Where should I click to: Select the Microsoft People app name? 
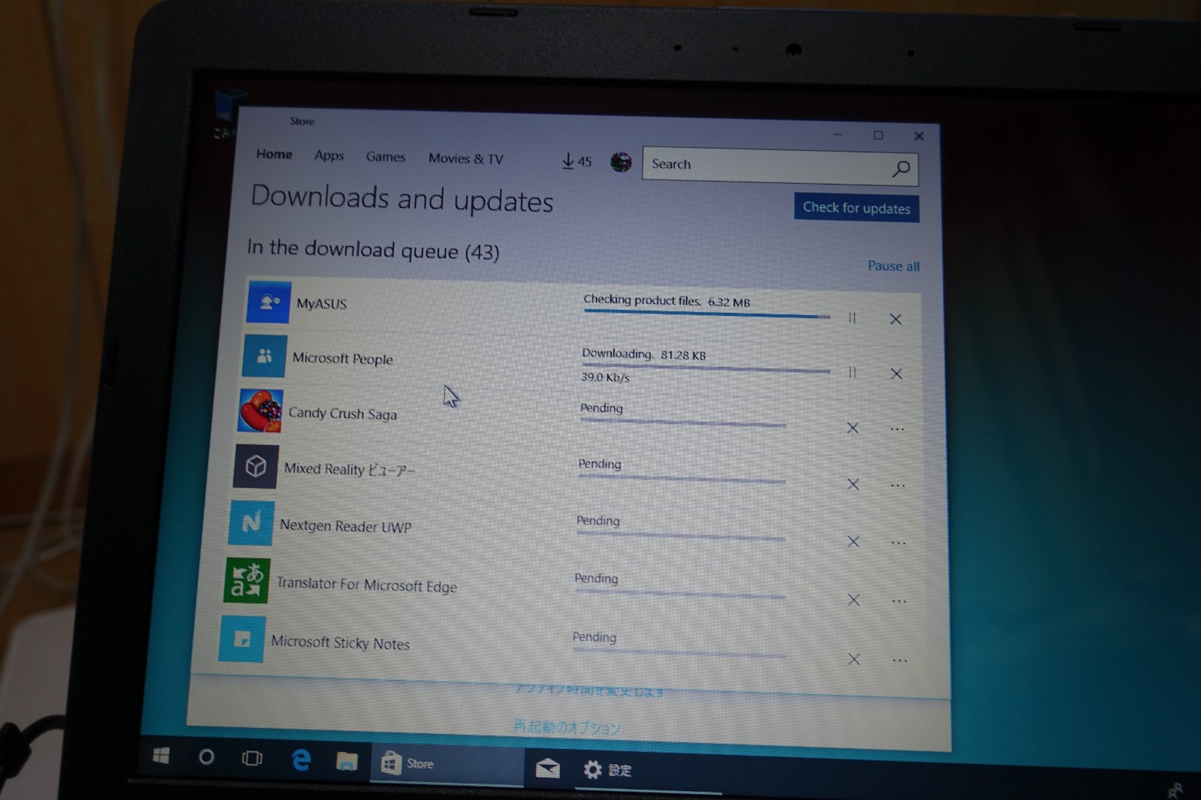[342, 358]
